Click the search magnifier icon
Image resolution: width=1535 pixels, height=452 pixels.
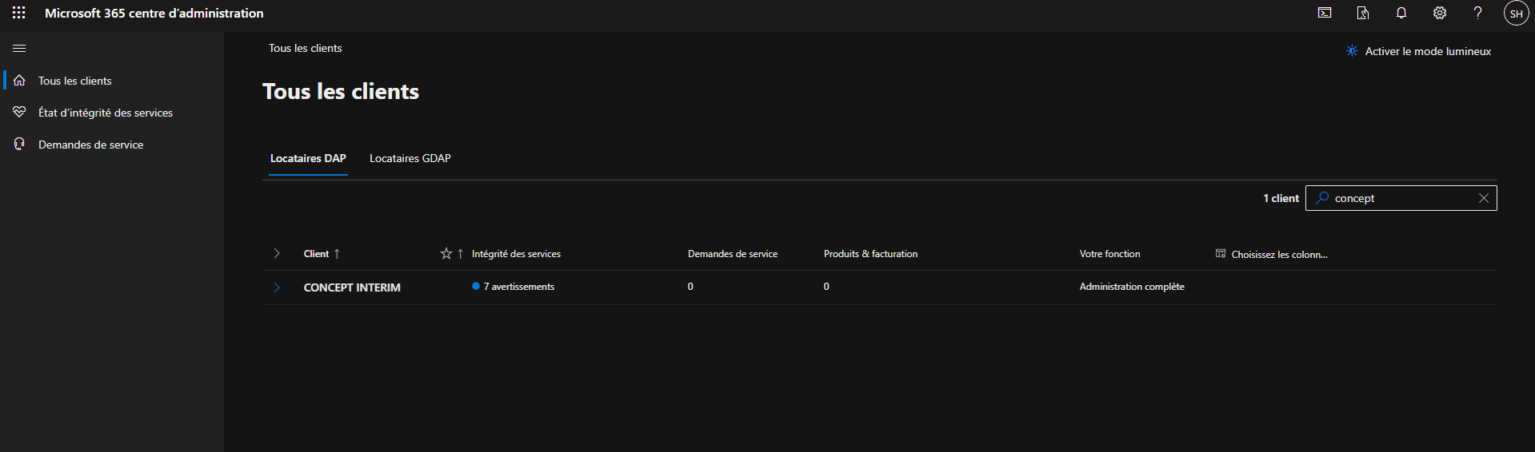pyautogui.click(x=1322, y=198)
